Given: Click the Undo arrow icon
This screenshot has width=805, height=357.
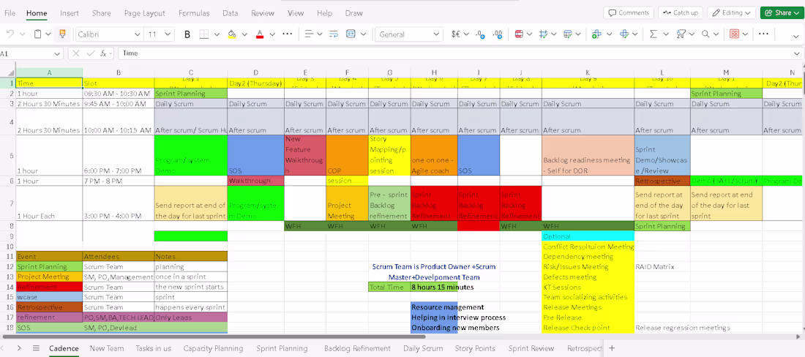Looking at the screenshot, I should pos(10,34).
